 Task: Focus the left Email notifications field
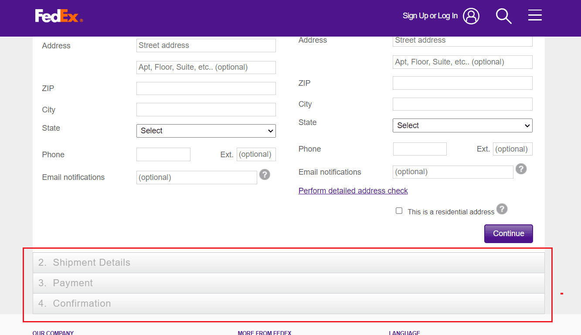tap(197, 177)
